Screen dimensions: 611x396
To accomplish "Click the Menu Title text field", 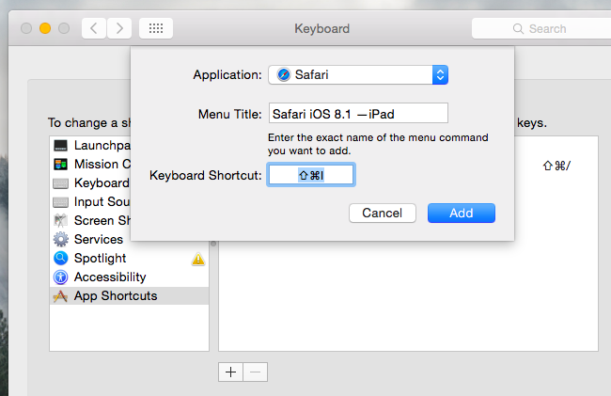I will tap(358, 113).
